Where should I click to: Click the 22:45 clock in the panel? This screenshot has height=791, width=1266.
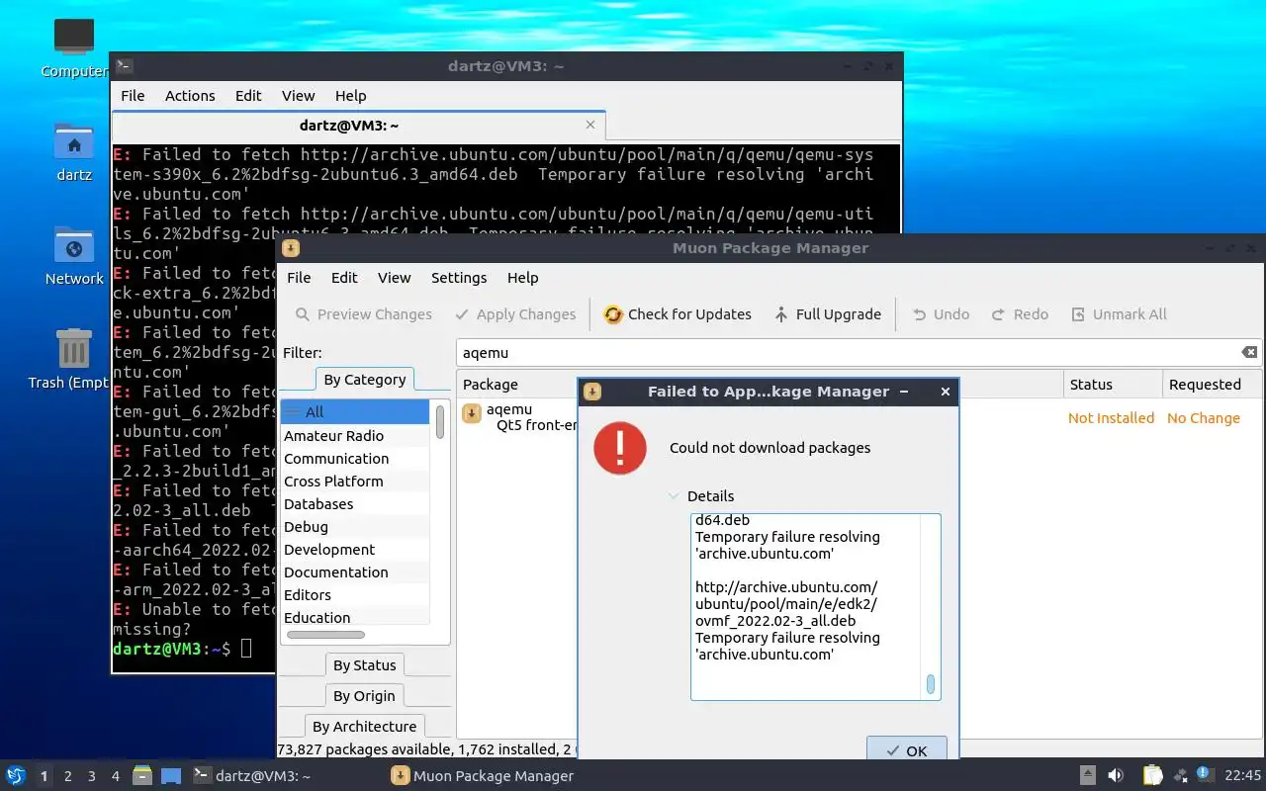pyautogui.click(x=1242, y=776)
